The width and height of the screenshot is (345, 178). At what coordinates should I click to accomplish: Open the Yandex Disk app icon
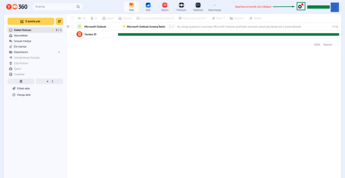click(x=148, y=5)
